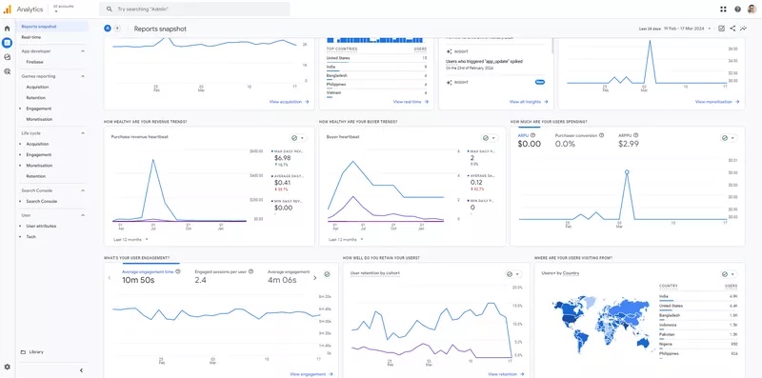Viewport: 762px width, 378px height.
Task: Collapse the User section in sidebar
Action: tap(82, 215)
